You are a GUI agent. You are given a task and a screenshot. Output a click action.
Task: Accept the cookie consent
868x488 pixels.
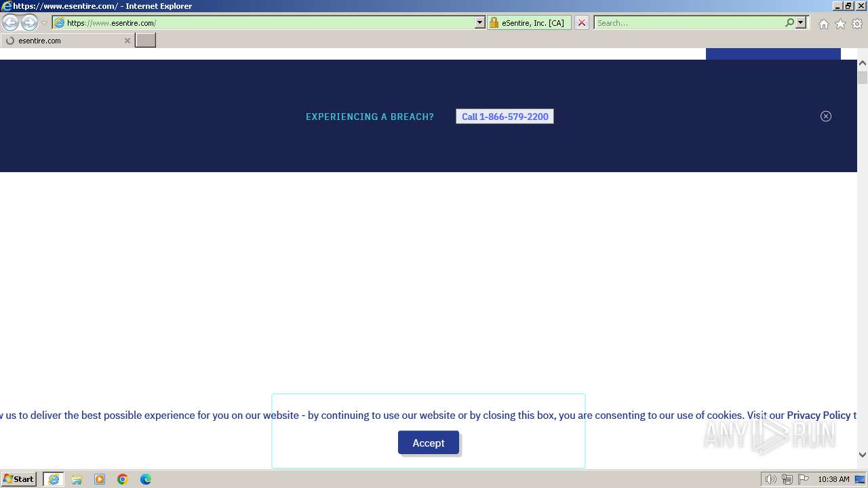tap(429, 443)
